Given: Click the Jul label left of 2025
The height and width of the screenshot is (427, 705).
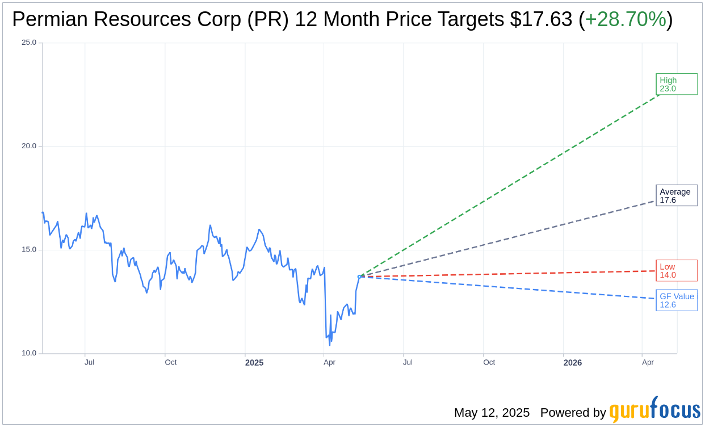Looking at the screenshot, I should pos(89,362).
